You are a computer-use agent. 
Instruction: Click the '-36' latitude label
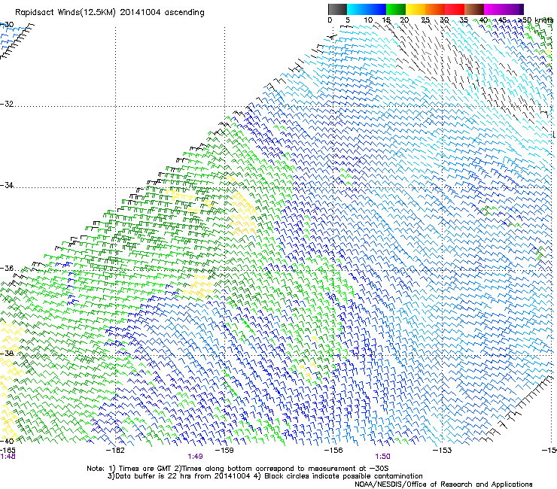point(7,268)
